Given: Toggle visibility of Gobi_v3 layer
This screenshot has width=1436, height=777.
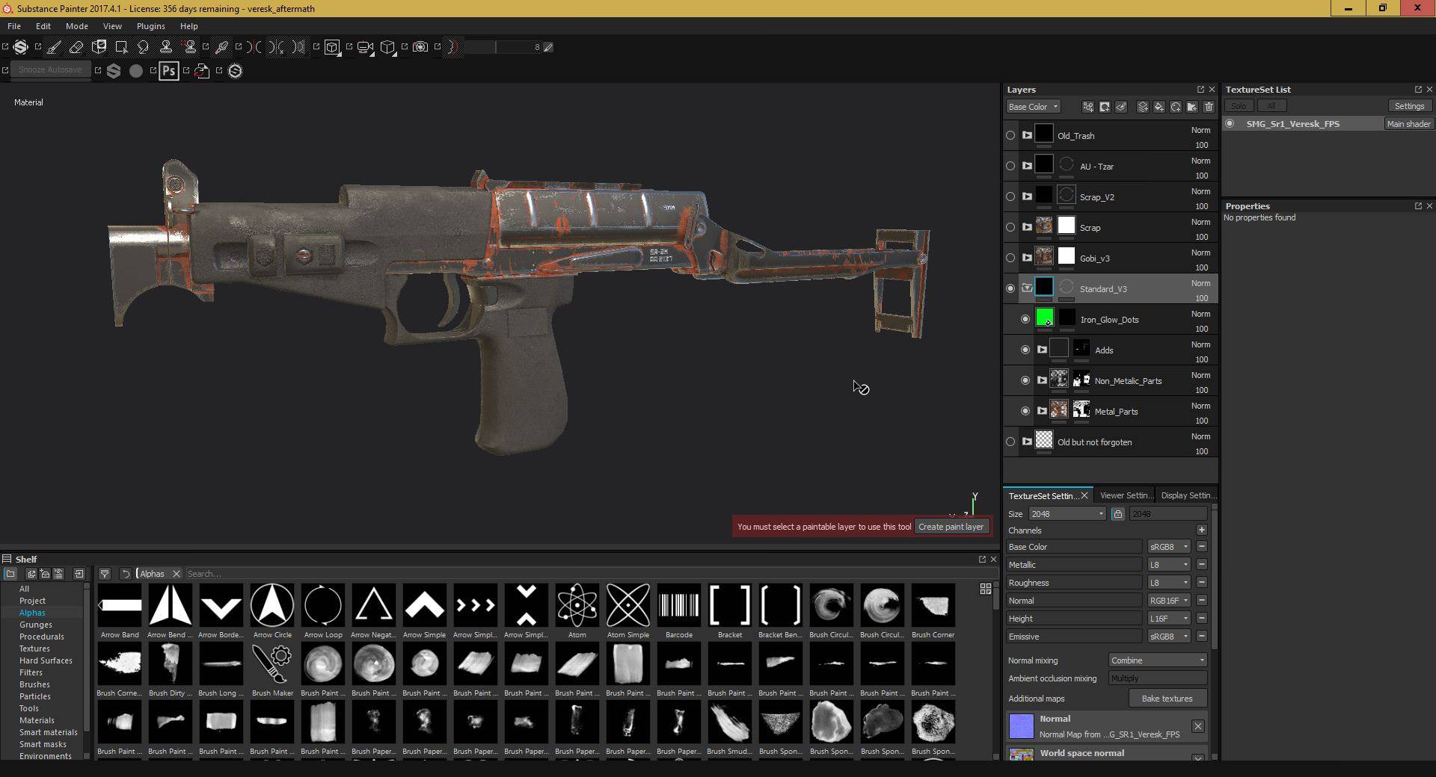Looking at the screenshot, I should click(x=1010, y=259).
